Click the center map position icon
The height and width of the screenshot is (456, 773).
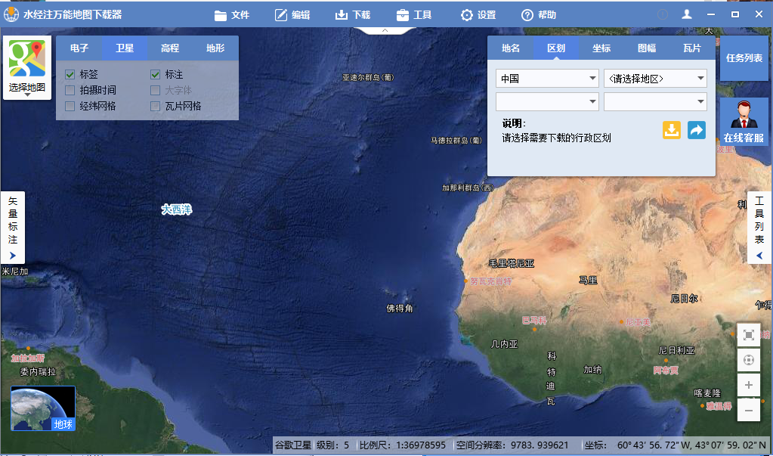(x=747, y=360)
